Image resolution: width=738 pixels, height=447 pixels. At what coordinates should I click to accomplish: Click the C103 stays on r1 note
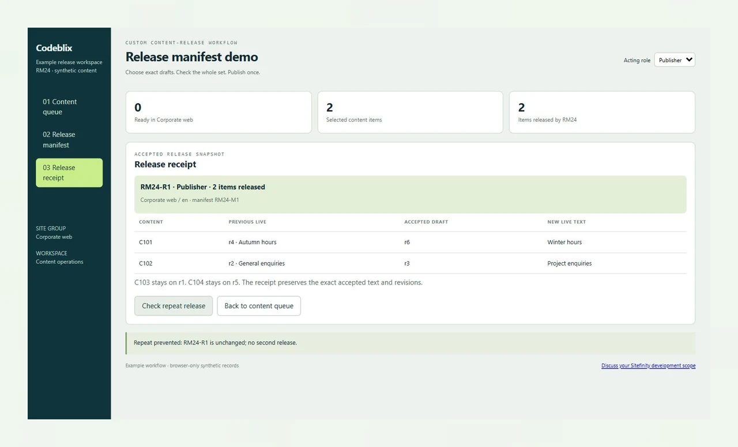coord(278,283)
